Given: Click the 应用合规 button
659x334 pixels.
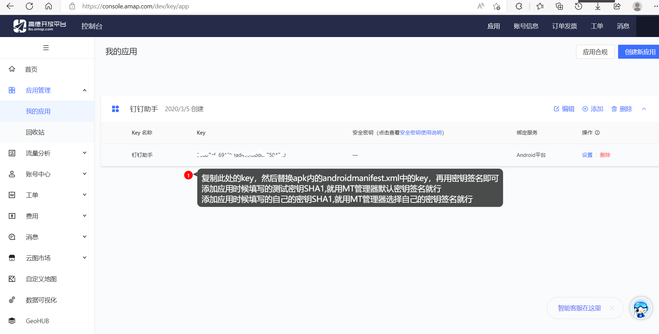Looking at the screenshot, I should [x=595, y=52].
